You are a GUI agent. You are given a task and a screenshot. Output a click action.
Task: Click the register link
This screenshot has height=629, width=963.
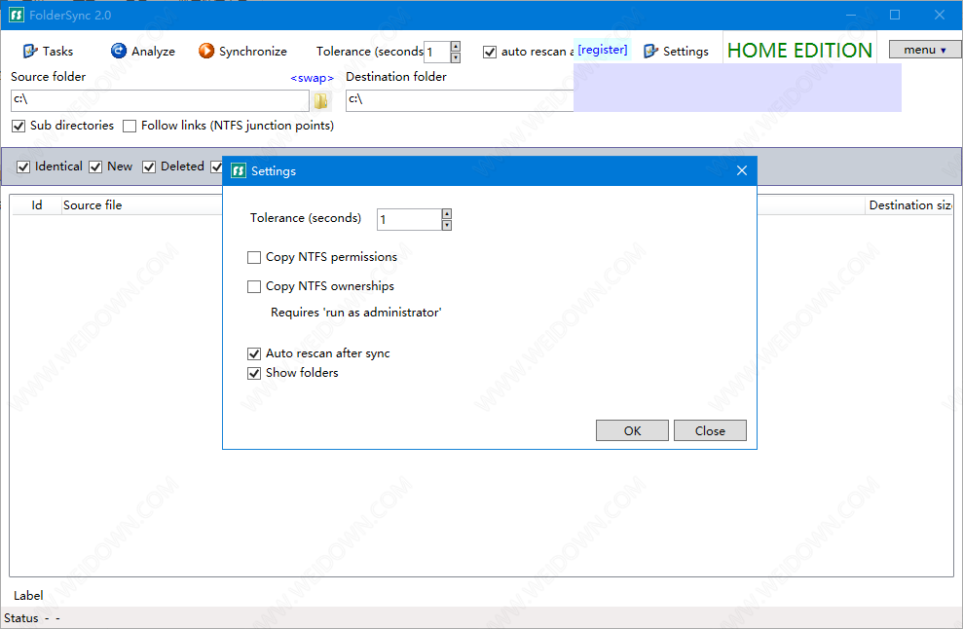coord(603,49)
